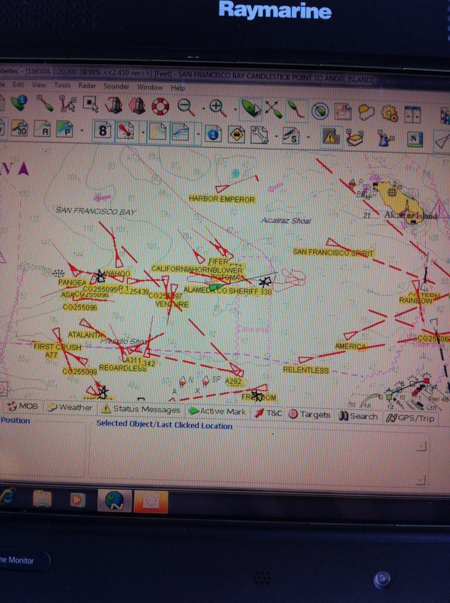
Task: Click the blue cone icon
Action: pos(385,139)
